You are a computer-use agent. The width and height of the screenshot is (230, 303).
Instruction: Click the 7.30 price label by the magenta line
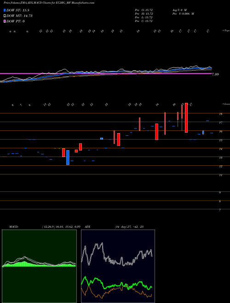pos(215,74)
